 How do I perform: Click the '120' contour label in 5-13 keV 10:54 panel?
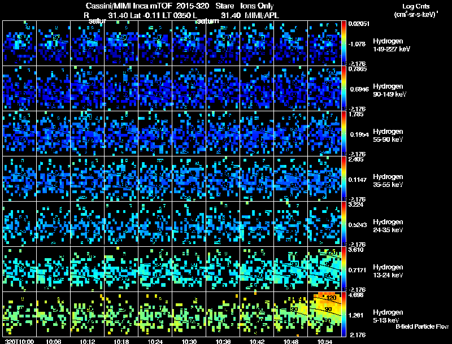click(x=331, y=298)
